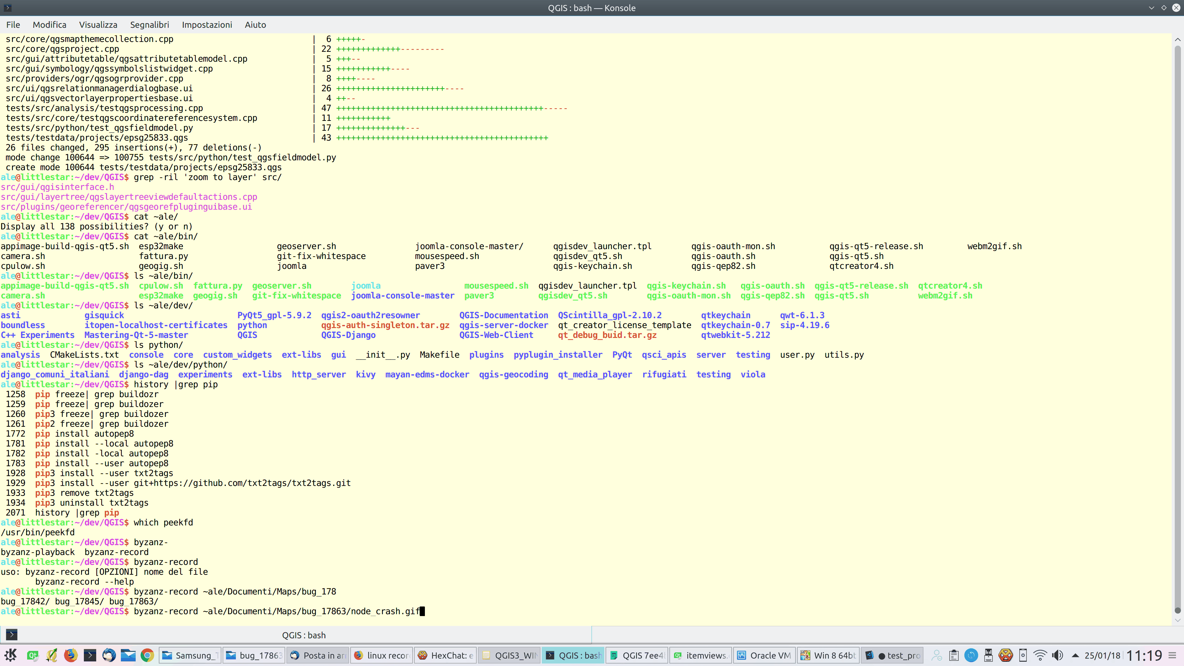Open the KMail envelope launcher icon

point(128,655)
